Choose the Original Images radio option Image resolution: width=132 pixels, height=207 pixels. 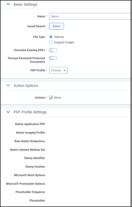coord(51,42)
